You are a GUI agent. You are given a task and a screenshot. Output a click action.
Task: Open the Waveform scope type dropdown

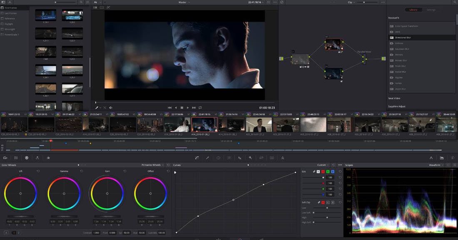click(436, 165)
